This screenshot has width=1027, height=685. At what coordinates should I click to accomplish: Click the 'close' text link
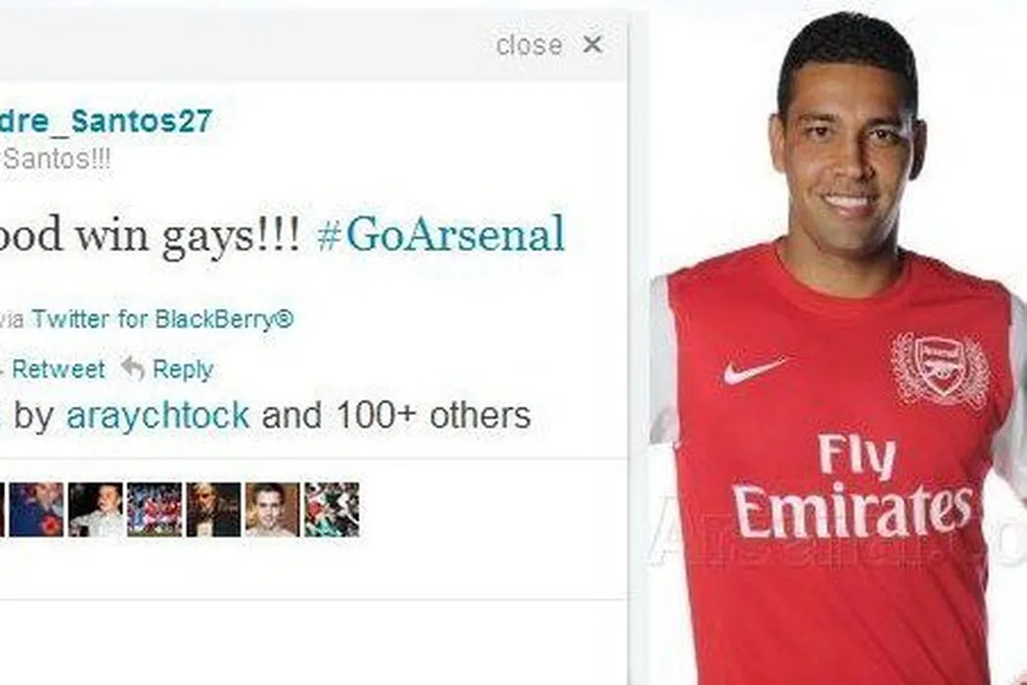(529, 45)
